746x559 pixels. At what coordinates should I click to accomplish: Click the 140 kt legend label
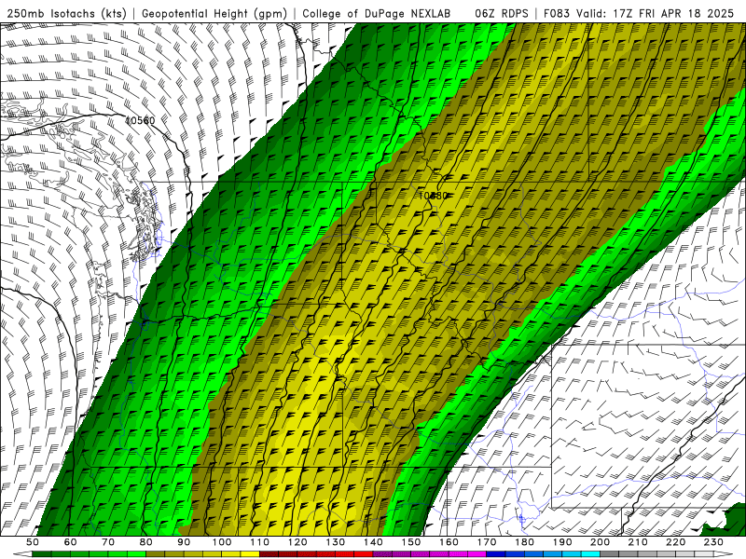coord(373,542)
